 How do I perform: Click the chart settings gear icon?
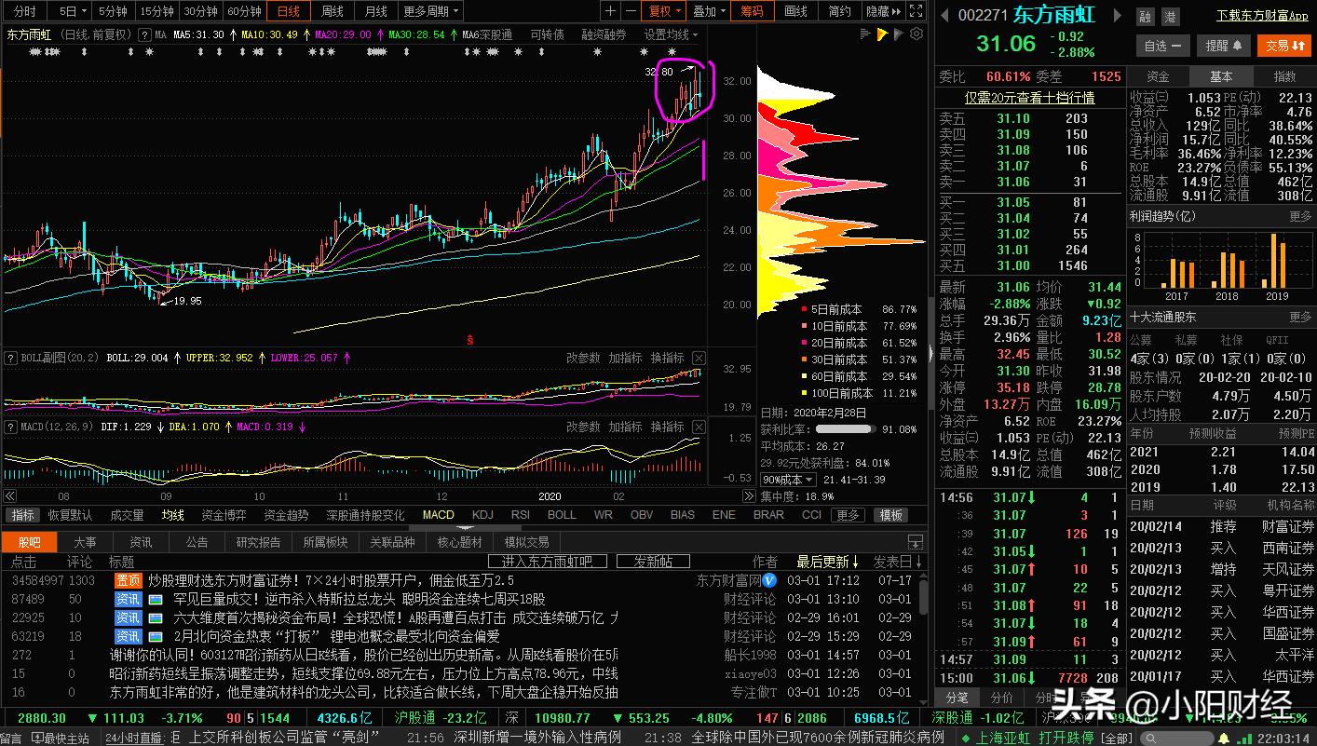click(x=916, y=33)
